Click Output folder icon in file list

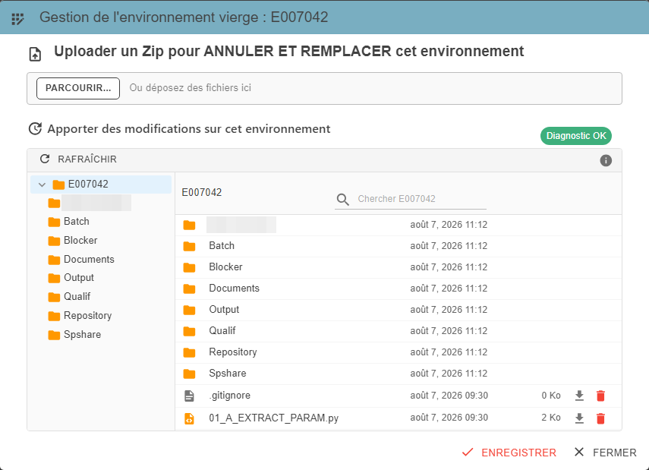pos(189,310)
